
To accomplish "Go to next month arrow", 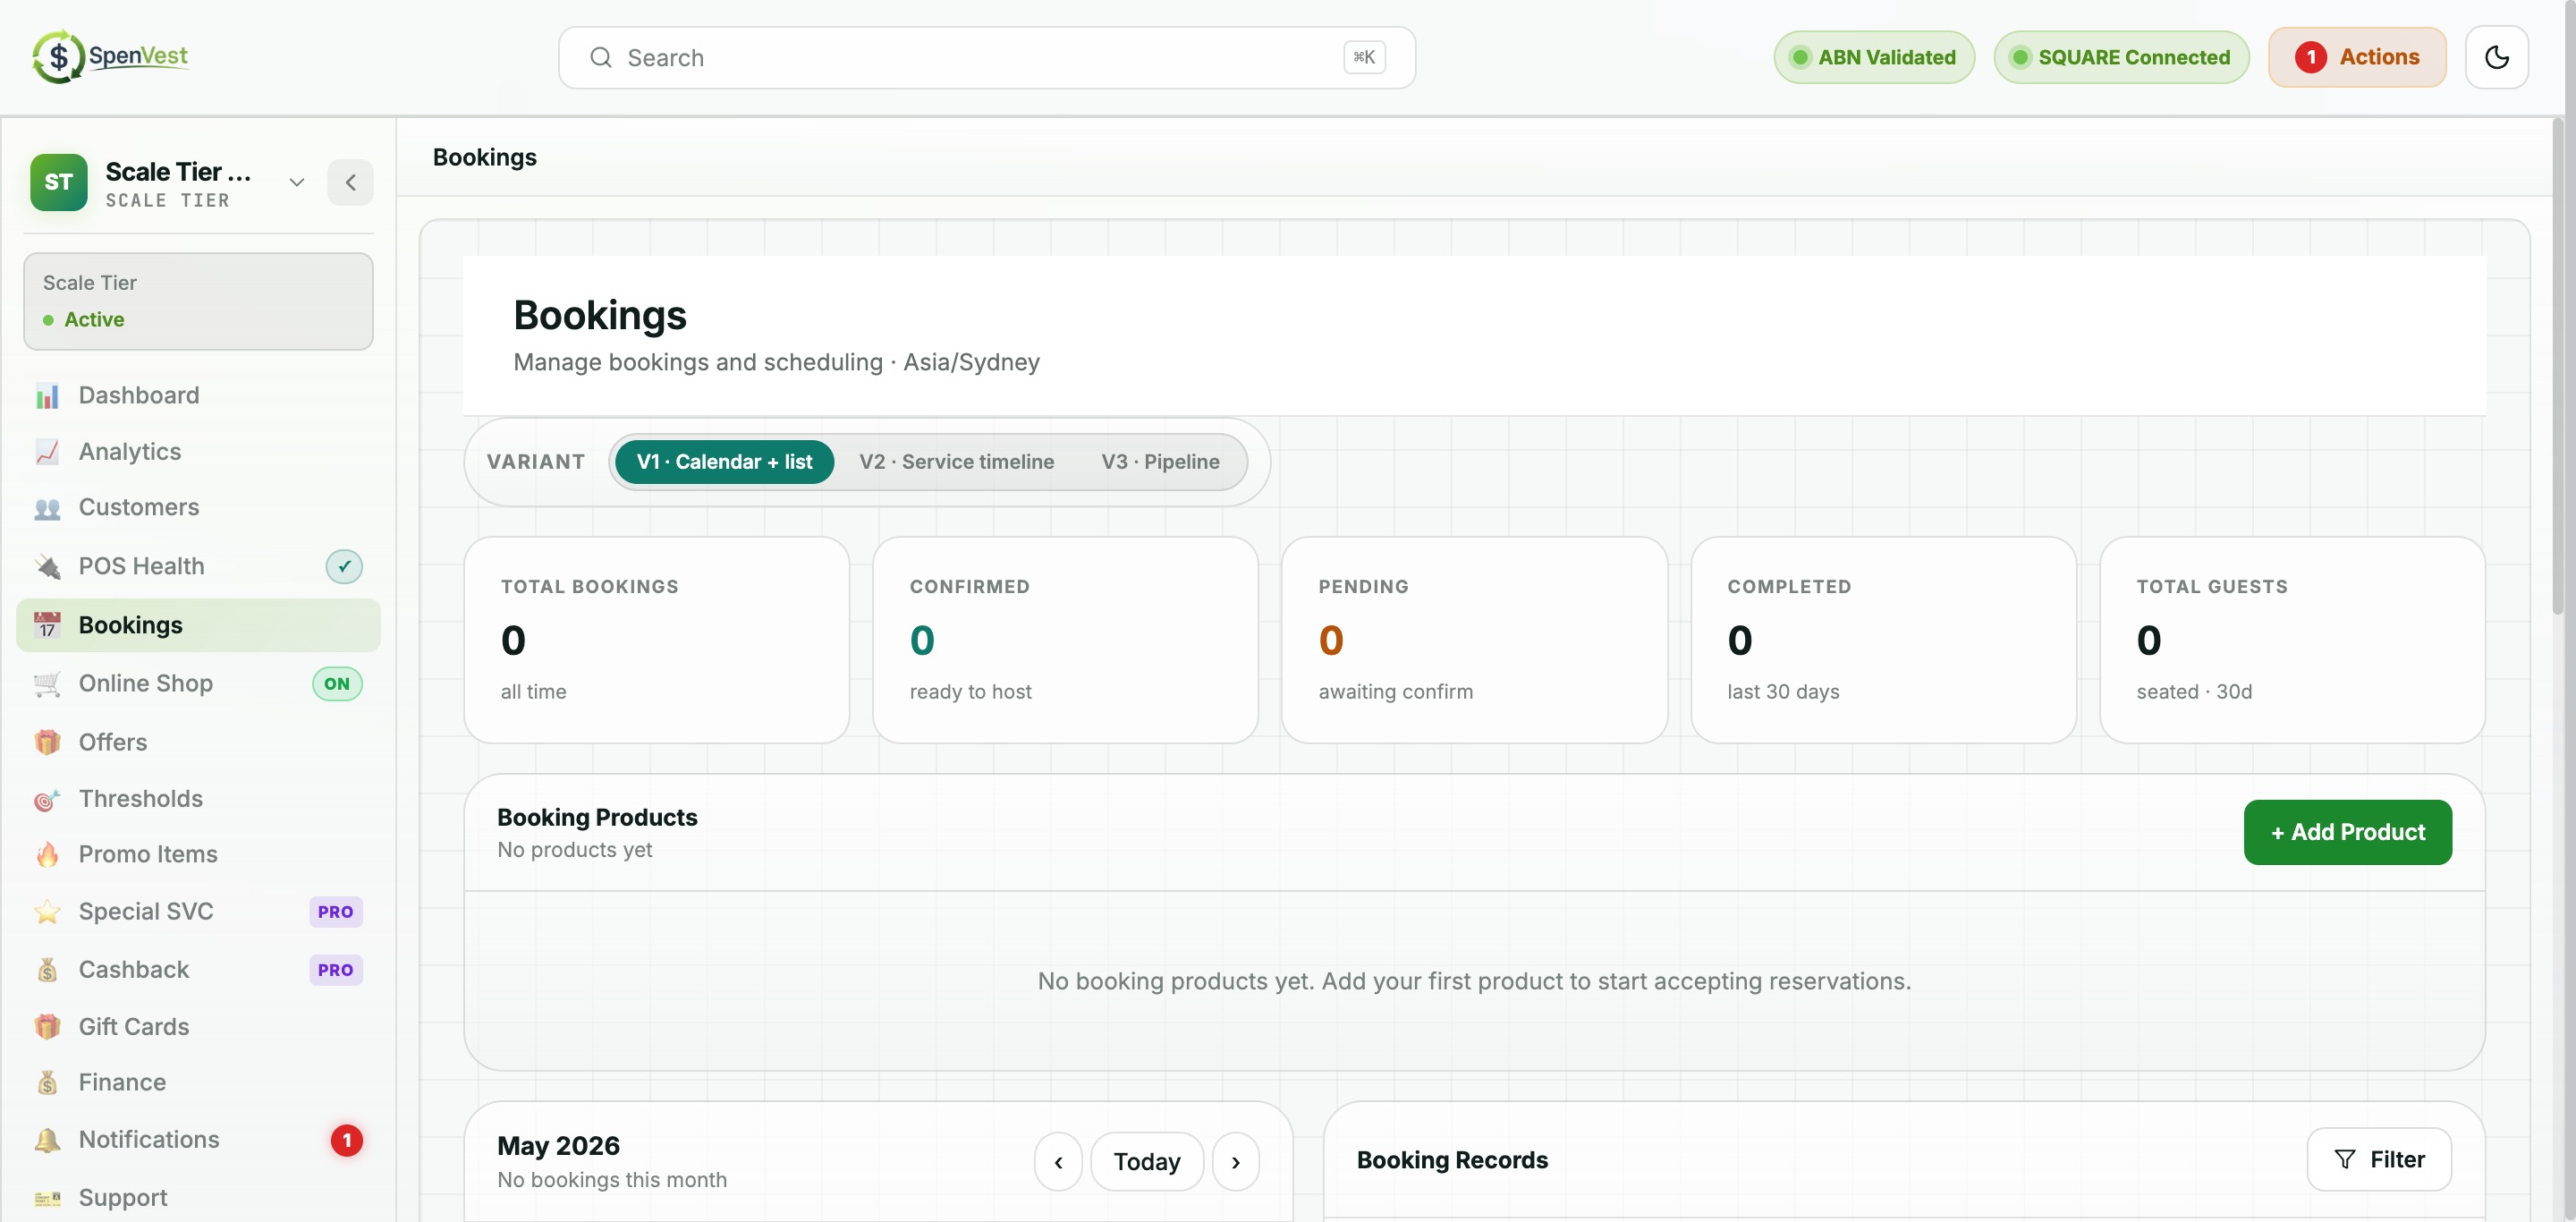I will (1235, 1162).
